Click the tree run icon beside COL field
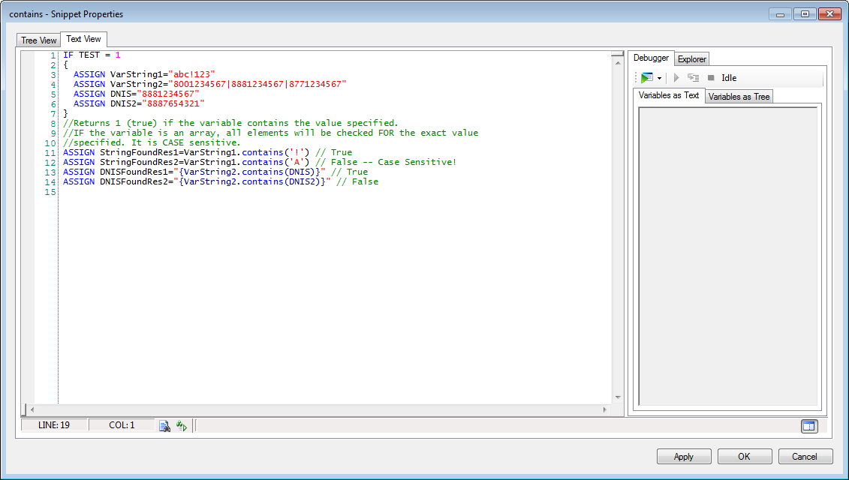 click(182, 426)
